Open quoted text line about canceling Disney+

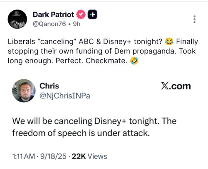point(94,121)
